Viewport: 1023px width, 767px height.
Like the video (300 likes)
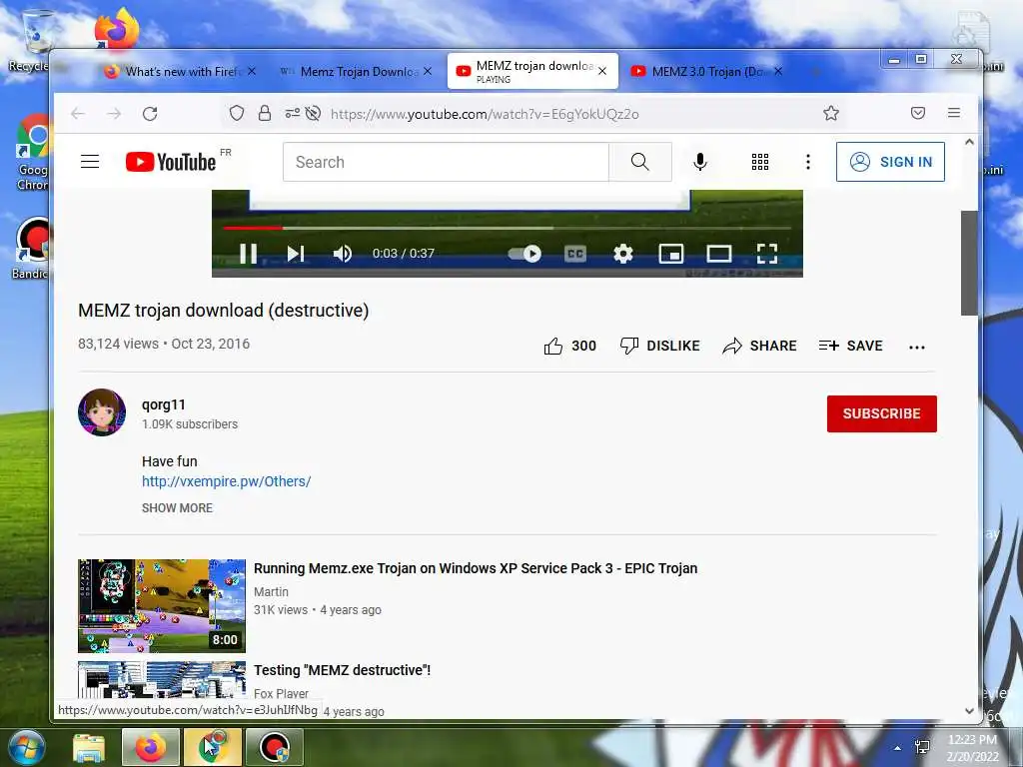[570, 346]
